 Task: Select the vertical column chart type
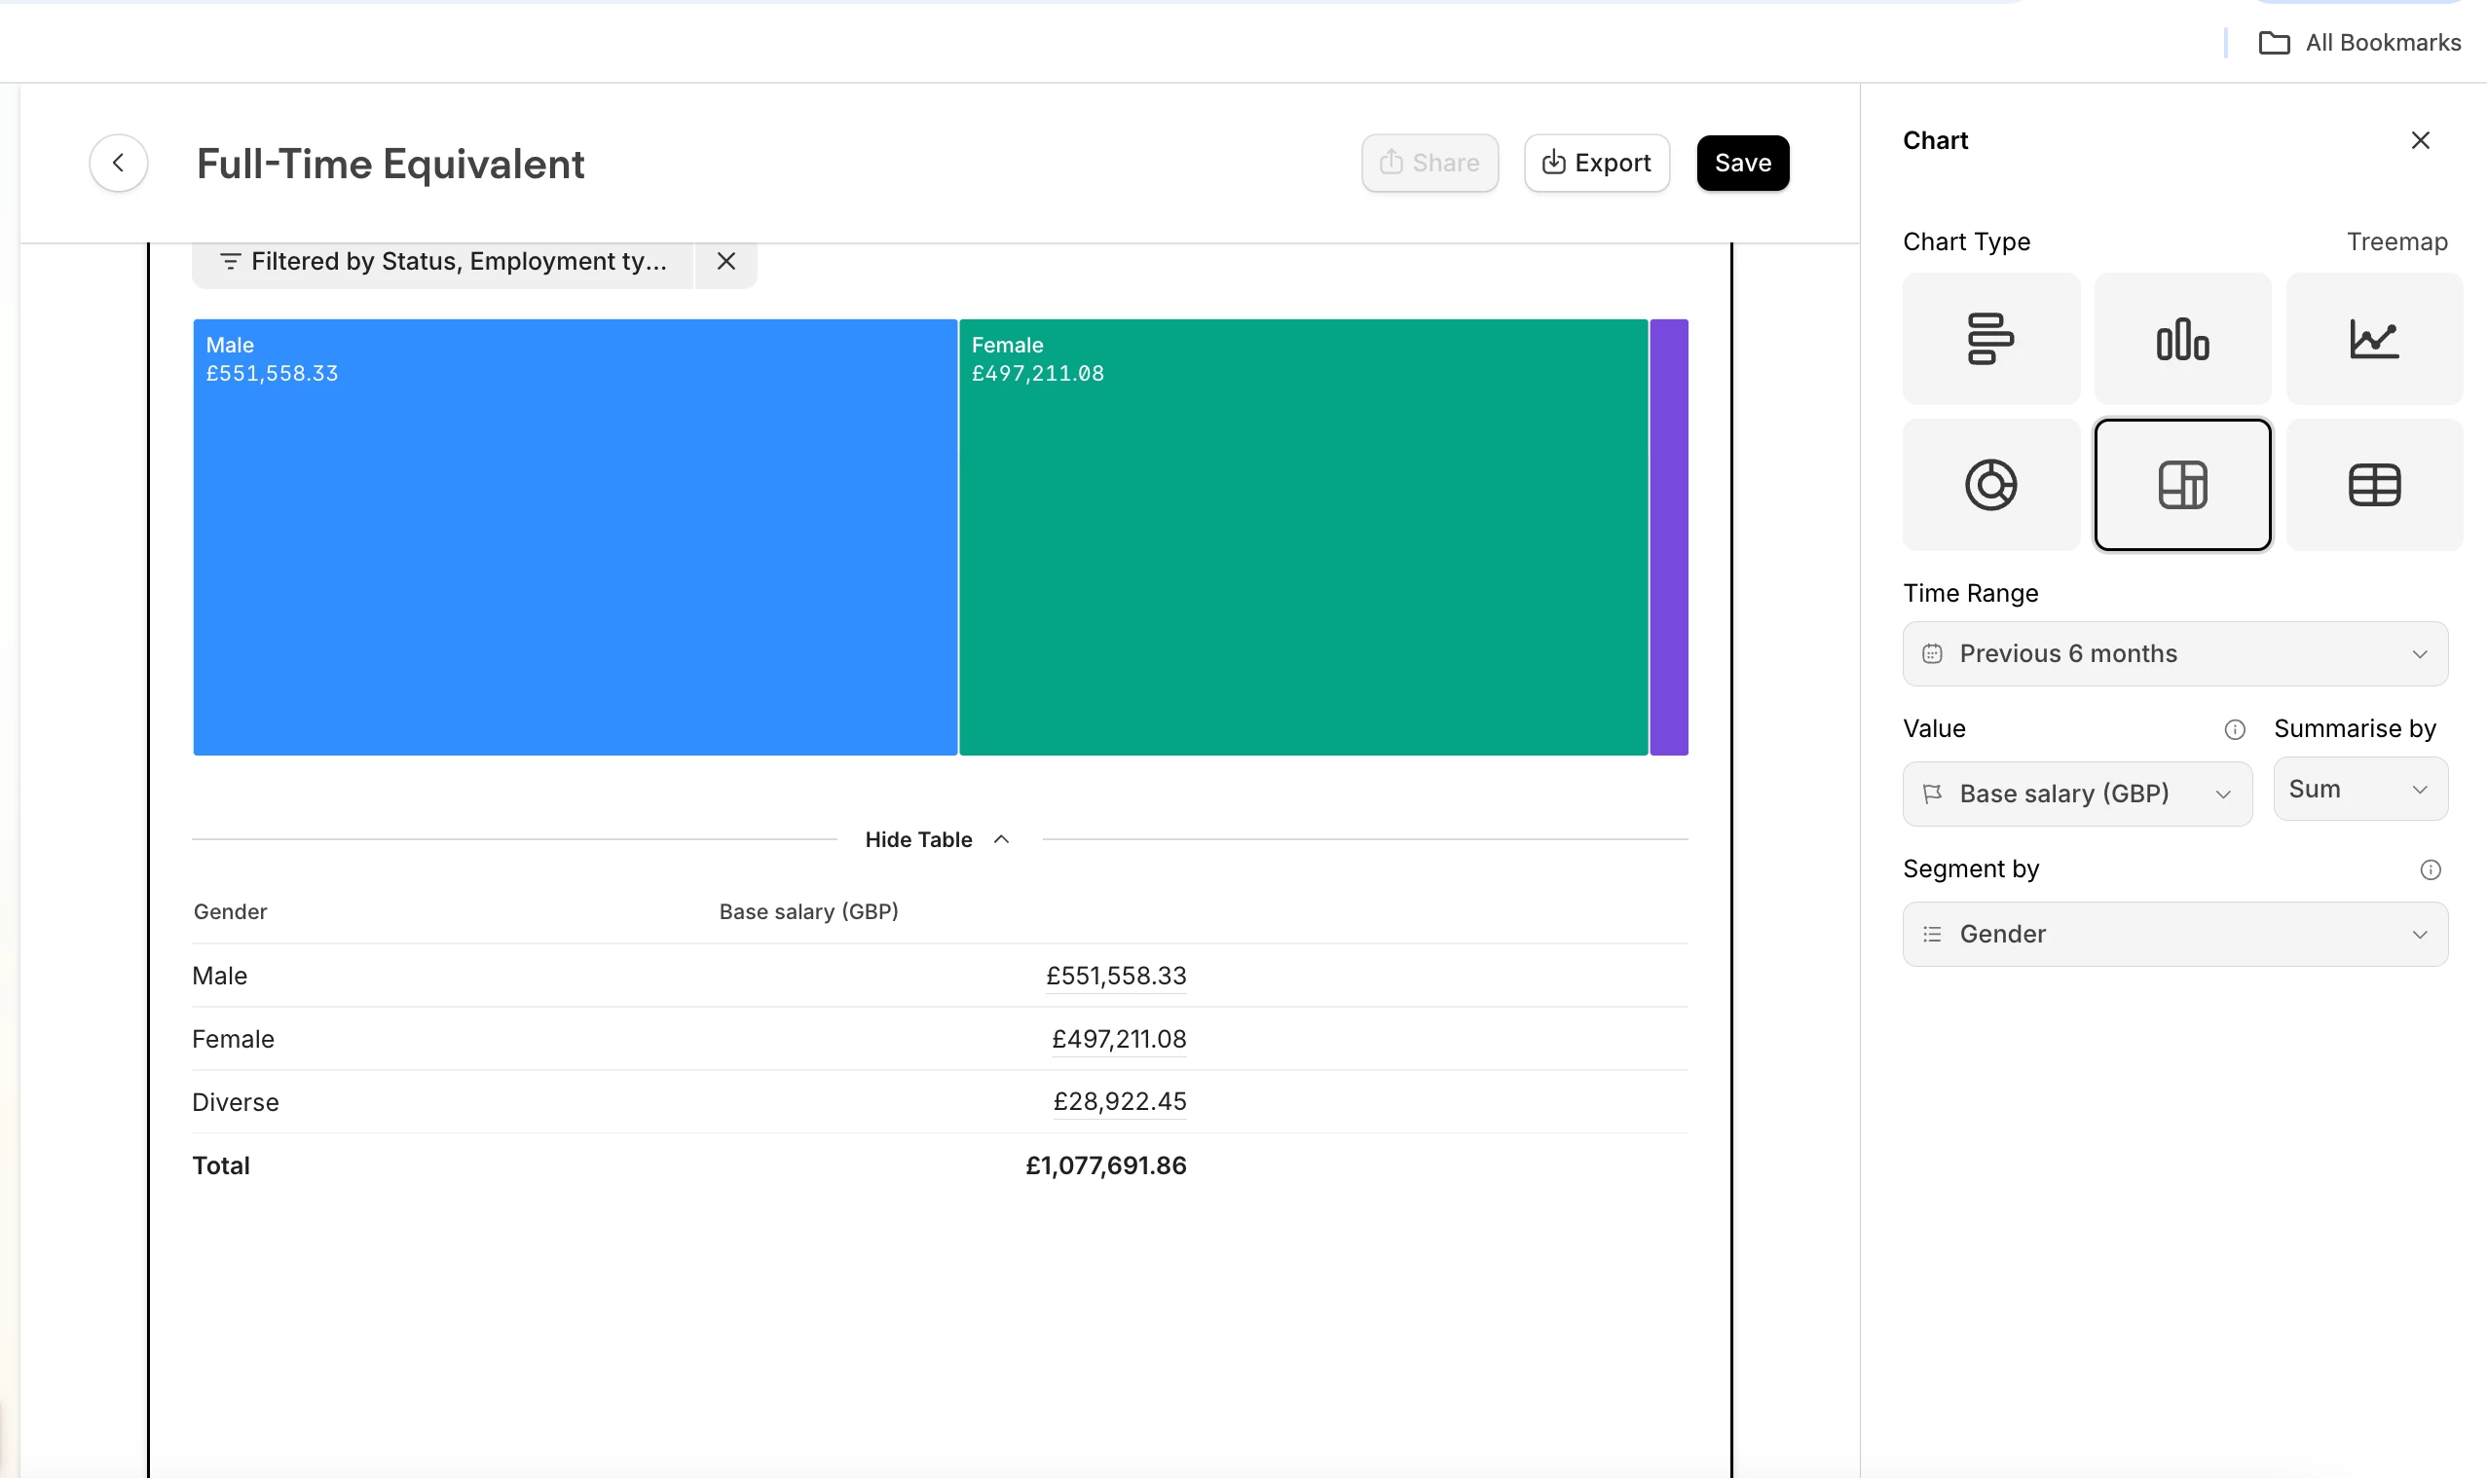(2181, 339)
